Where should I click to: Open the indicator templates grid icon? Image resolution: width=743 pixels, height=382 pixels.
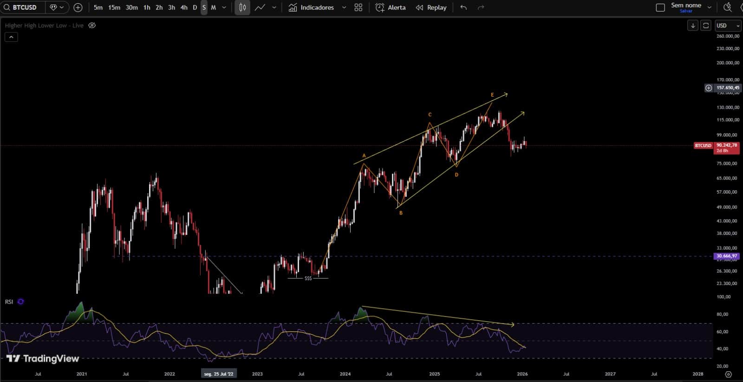(358, 7)
